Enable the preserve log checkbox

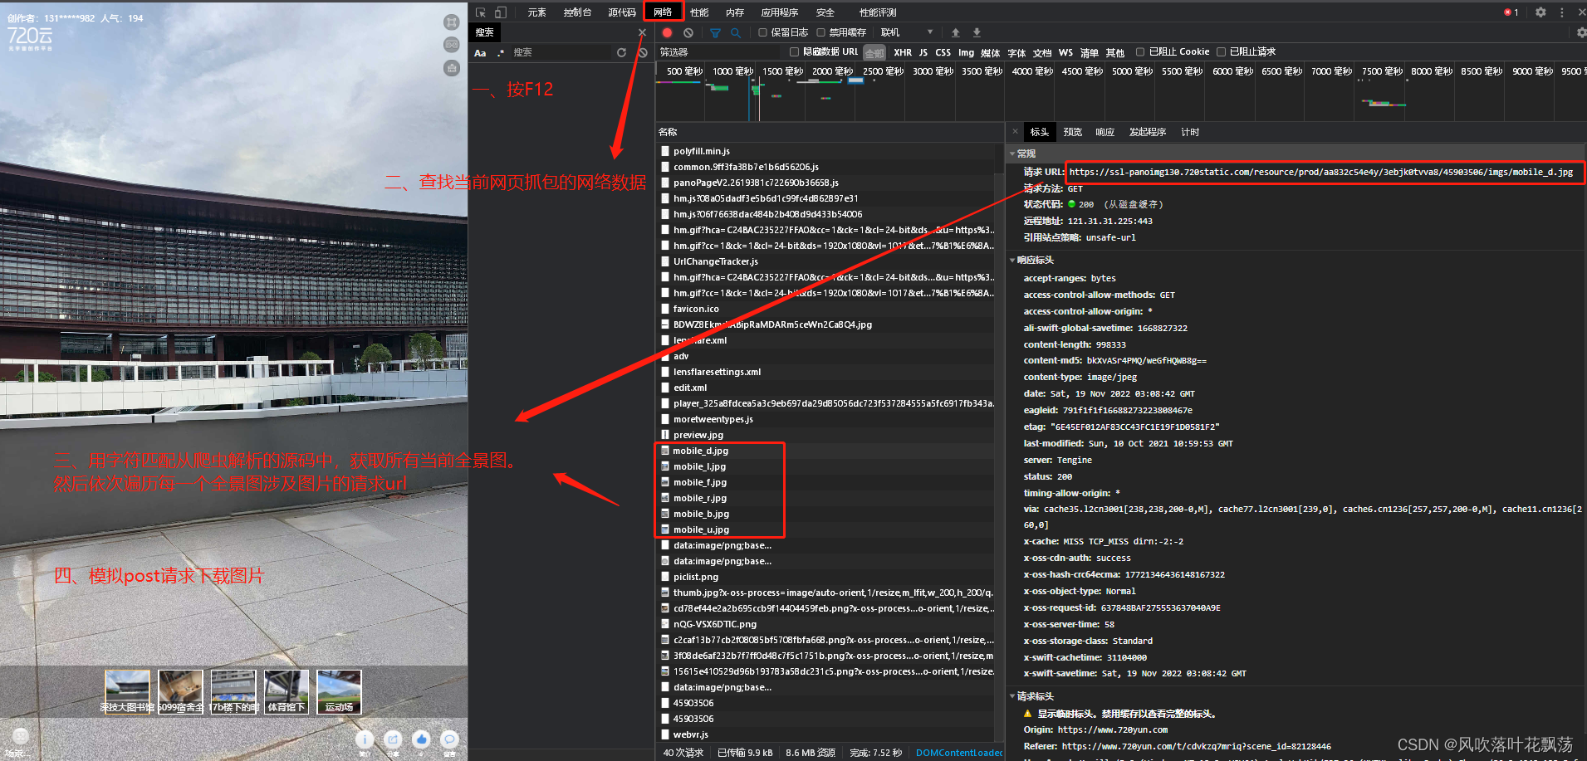coord(762,32)
